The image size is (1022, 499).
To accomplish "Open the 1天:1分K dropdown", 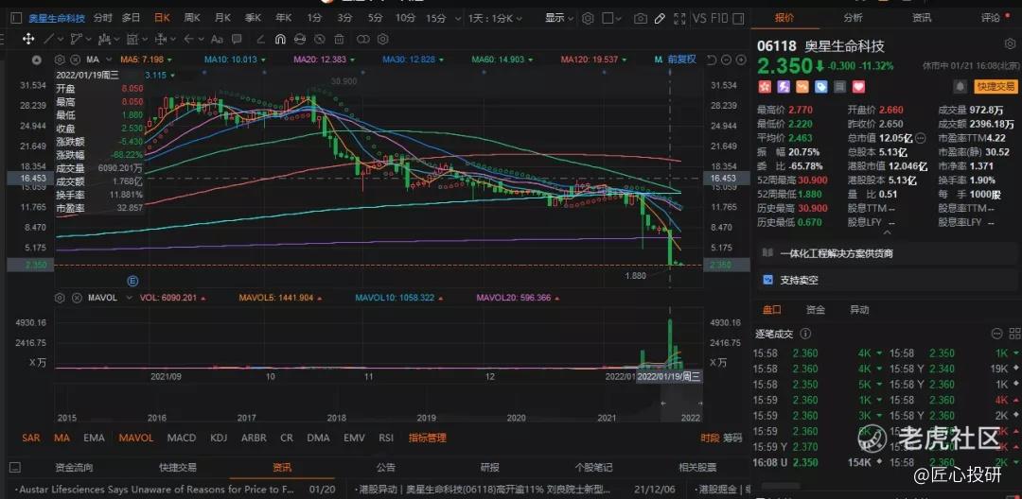I will point(493,18).
